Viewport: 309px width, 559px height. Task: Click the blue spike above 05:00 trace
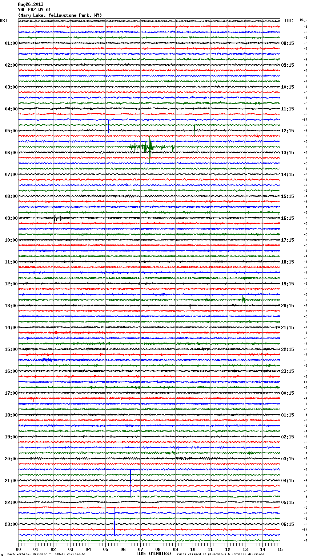pos(108,133)
